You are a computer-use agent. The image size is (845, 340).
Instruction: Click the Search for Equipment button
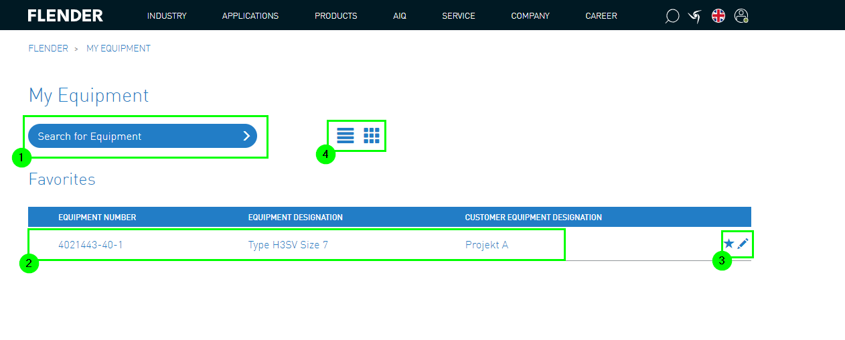pos(143,136)
